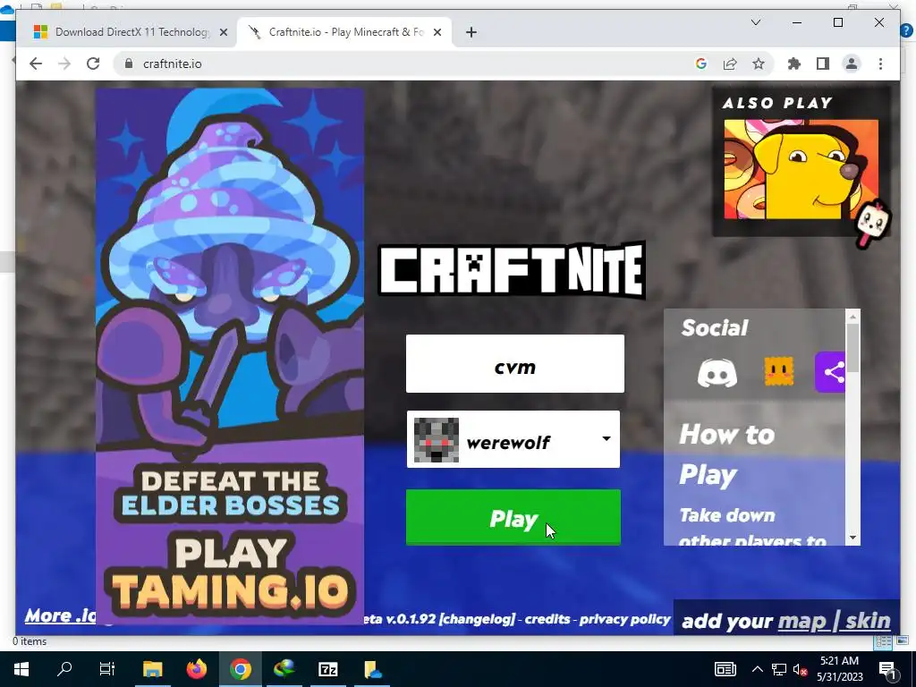
Task: Click the muted volume tray icon
Action: click(x=801, y=669)
